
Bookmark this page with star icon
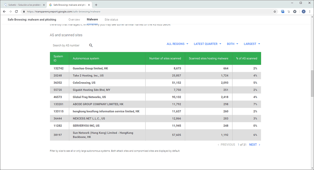pos(275,12)
